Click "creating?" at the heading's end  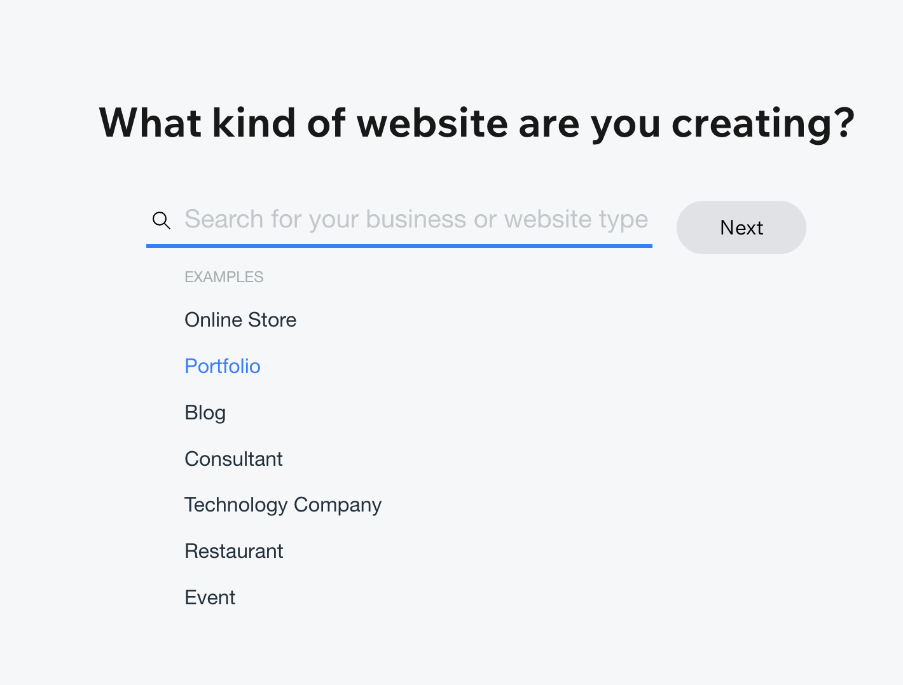763,123
